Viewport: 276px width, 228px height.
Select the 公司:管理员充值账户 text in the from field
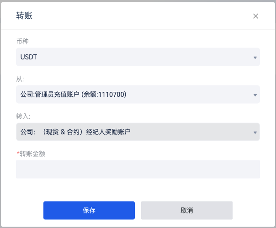(50, 95)
